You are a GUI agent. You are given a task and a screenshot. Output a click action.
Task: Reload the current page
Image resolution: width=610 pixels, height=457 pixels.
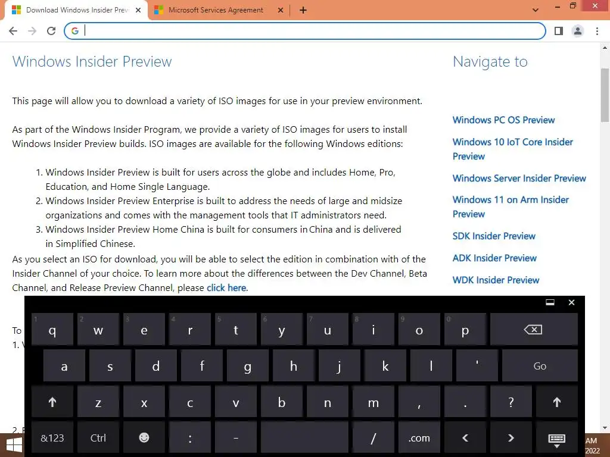coord(51,31)
